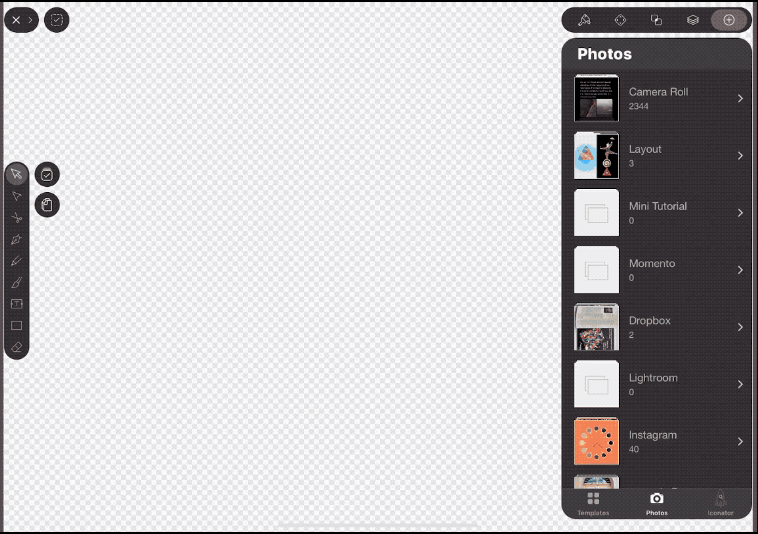758x534 pixels.
Task: Open the Lightroom album row
Action: pos(656,384)
